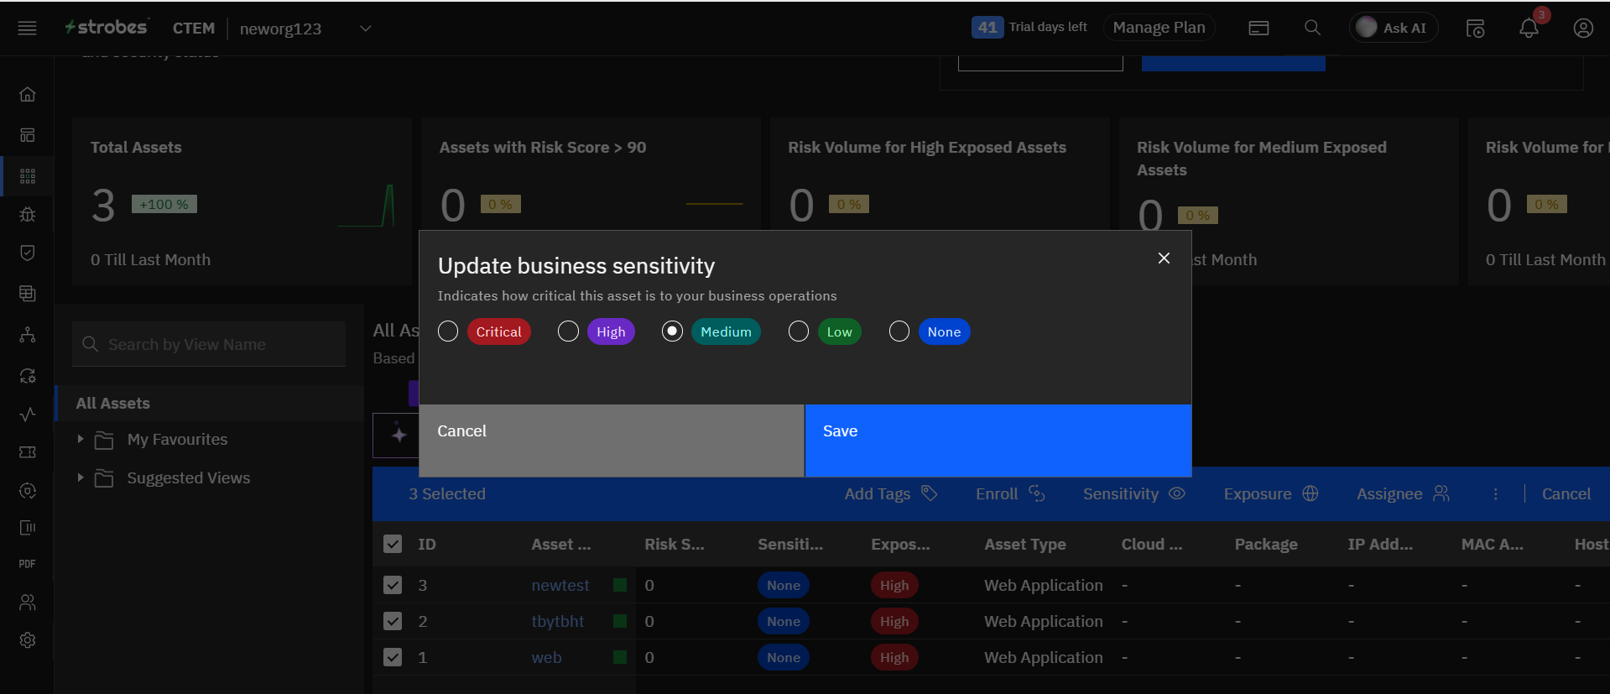Viewport: 1610px width, 694px height.
Task: Open the user profile icon
Action: (1582, 29)
